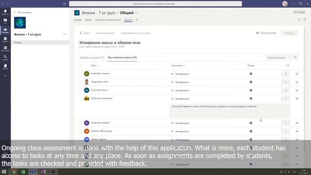Click the channel icon next to the Физика title
The height and width of the screenshot is (175, 311).
pyautogui.click(x=77, y=13)
